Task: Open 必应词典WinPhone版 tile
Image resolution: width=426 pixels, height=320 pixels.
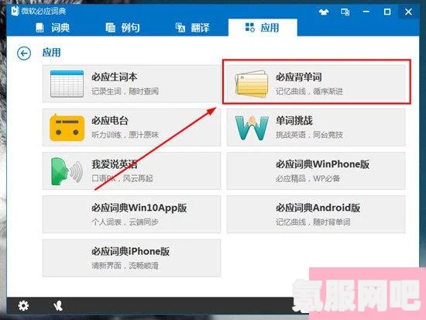Action: pyautogui.click(x=316, y=171)
